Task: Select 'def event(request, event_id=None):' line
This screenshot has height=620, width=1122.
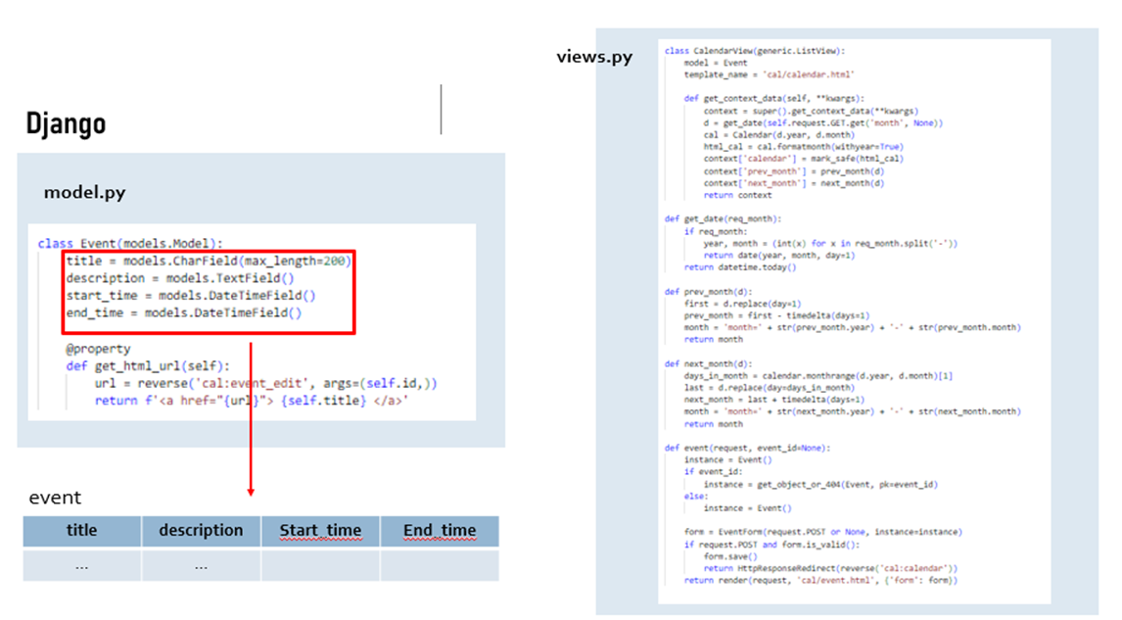Action: (x=748, y=449)
